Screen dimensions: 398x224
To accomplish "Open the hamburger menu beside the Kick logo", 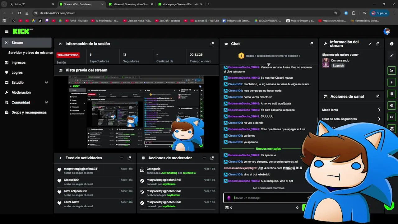I will (7, 31).
